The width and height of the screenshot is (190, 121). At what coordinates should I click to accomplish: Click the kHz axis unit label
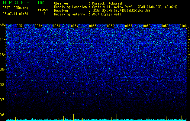point(3,25)
